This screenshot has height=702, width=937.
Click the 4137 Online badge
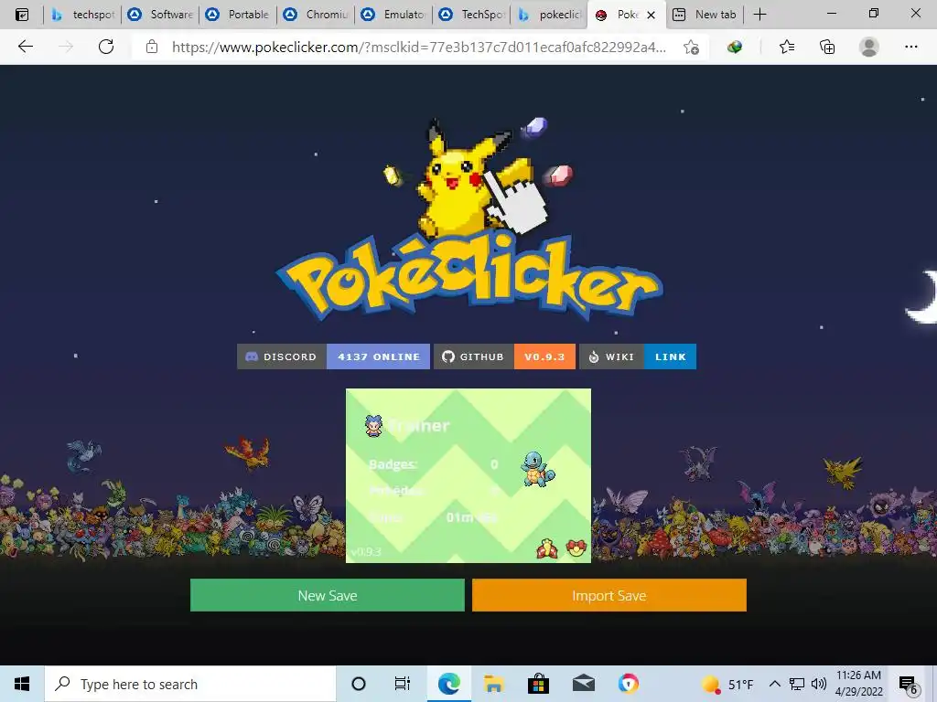(x=378, y=356)
